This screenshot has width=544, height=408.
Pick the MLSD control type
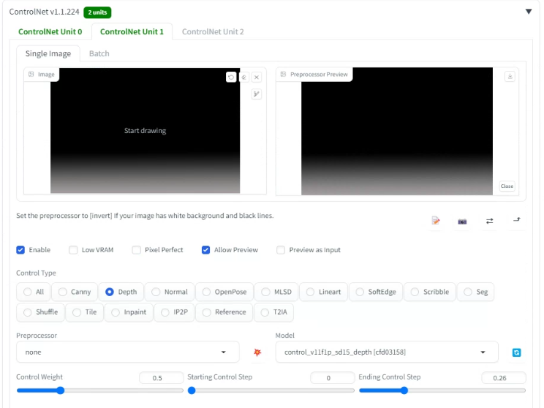276,292
